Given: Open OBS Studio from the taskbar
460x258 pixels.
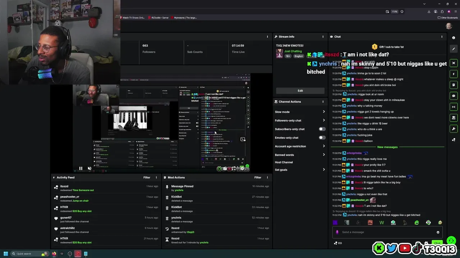Looking at the screenshot, I should pos(70,254).
